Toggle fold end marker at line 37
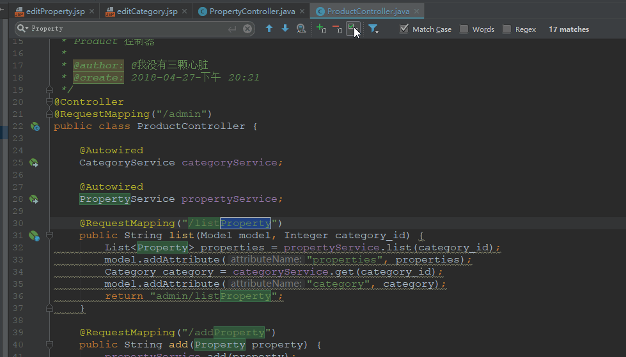 coord(49,308)
